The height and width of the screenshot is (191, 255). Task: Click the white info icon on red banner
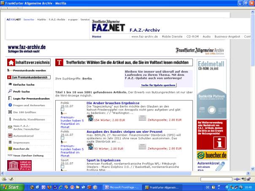(220, 143)
